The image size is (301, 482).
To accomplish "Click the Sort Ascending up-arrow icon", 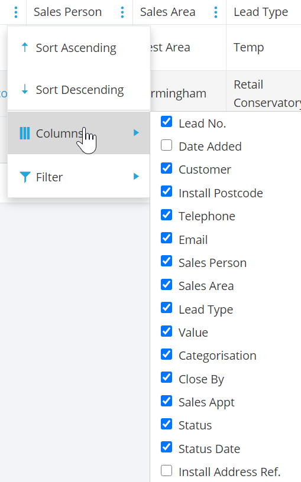I will pyautogui.click(x=25, y=47).
